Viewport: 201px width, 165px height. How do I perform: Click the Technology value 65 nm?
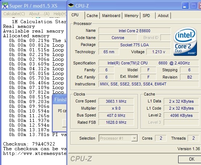(109, 52)
